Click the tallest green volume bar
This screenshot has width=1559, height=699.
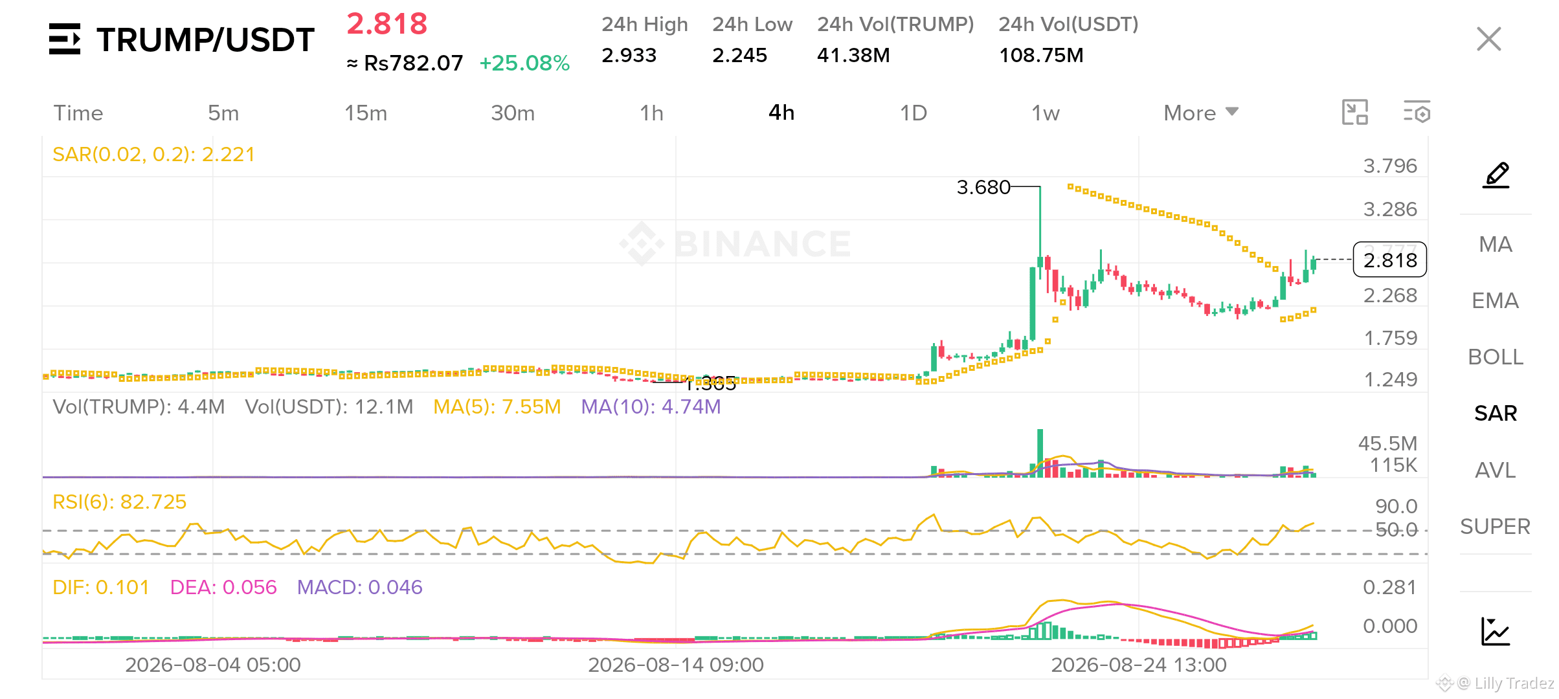[1040, 453]
